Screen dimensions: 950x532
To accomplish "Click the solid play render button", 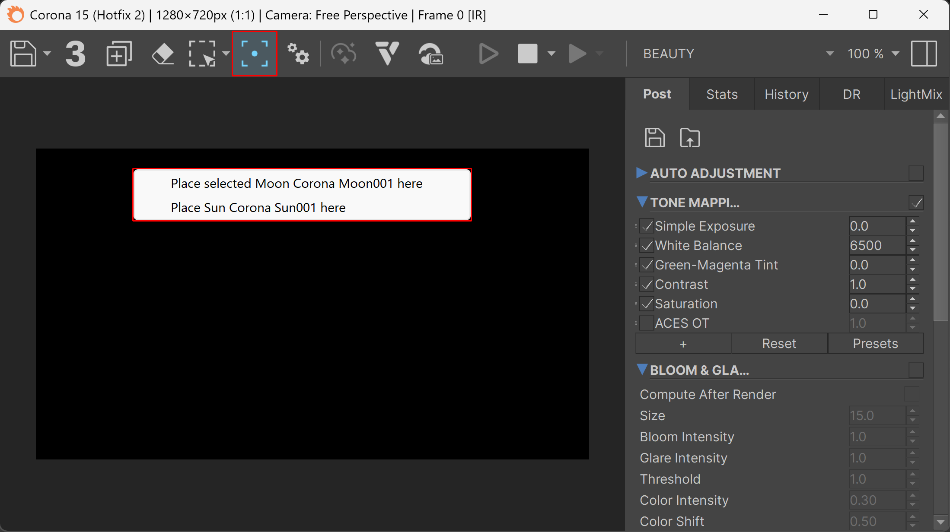I will click(x=577, y=54).
